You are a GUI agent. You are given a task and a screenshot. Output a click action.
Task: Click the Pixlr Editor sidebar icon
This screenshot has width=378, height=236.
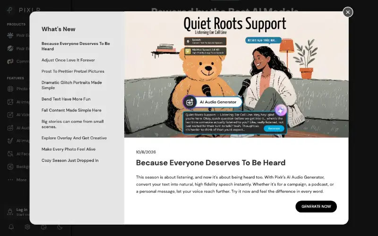tap(10, 49)
